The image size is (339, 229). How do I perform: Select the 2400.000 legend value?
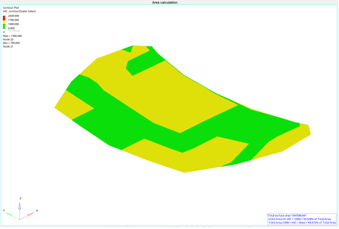click(13, 16)
